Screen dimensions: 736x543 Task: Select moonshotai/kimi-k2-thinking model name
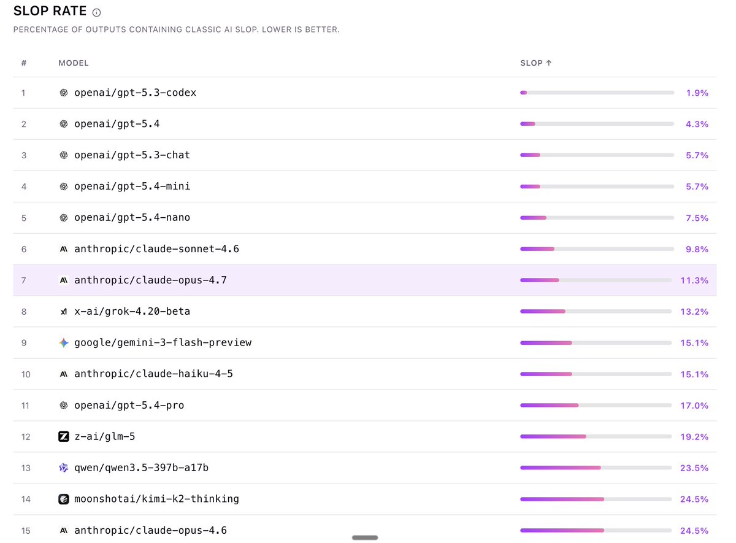[x=156, y=499]
